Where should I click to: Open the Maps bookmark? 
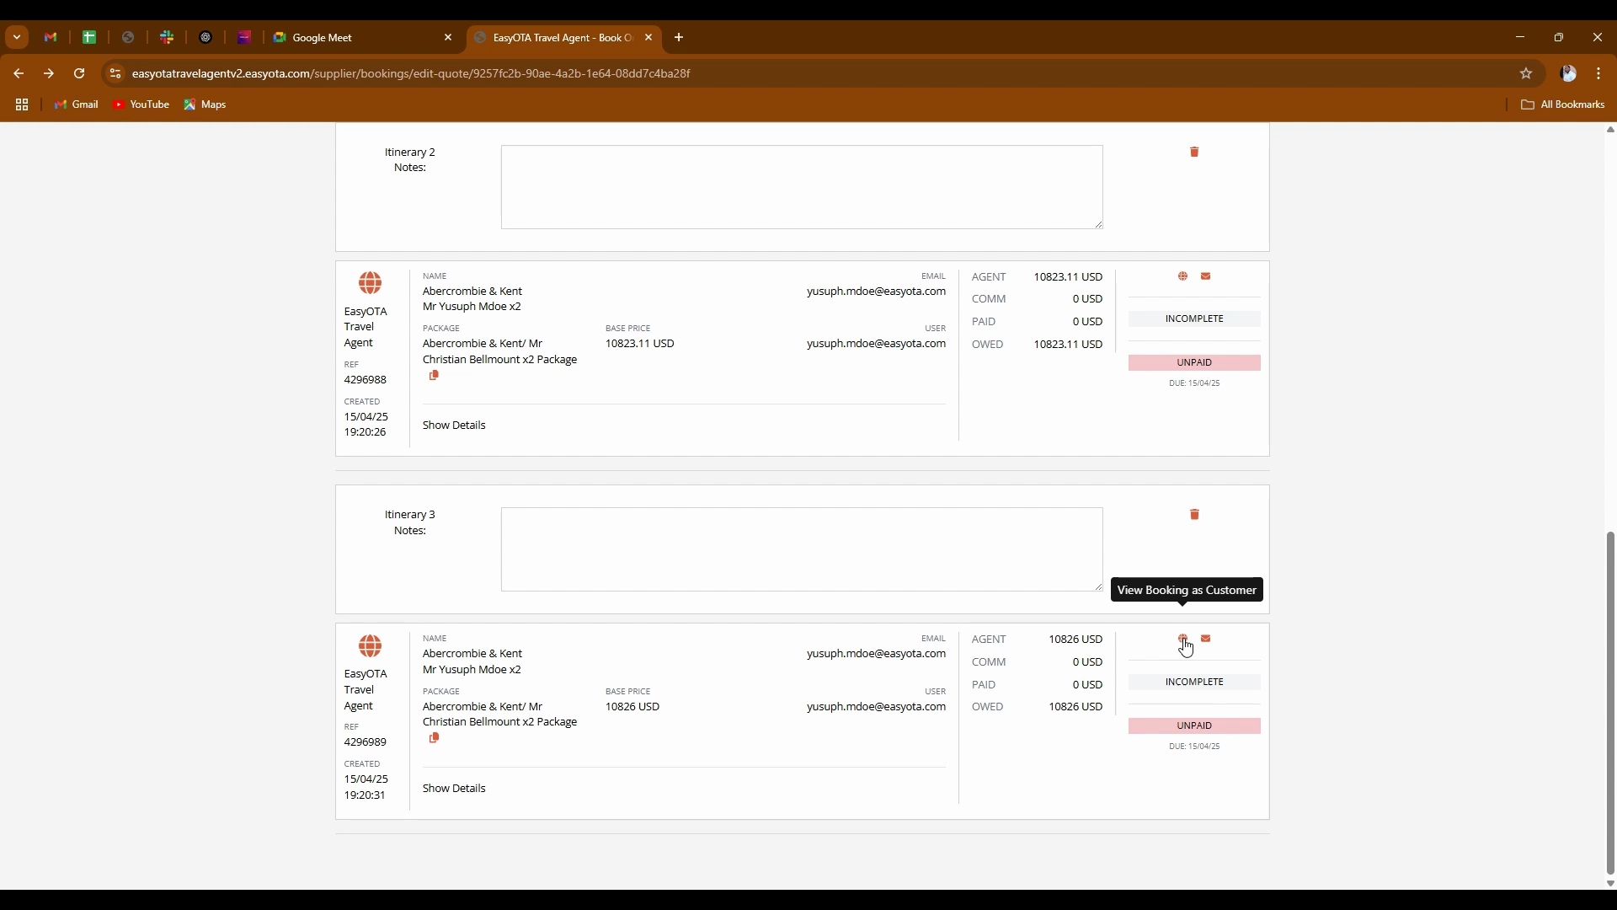[205, 104]
